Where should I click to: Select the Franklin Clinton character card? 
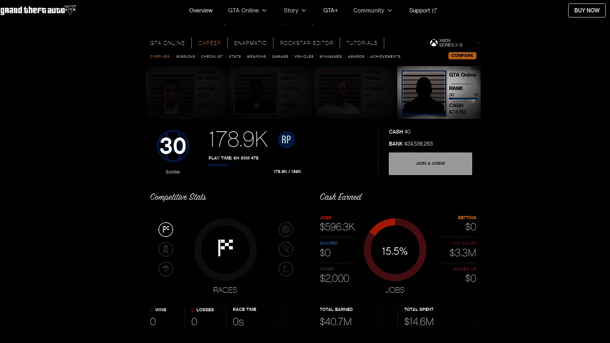(271, 92)
